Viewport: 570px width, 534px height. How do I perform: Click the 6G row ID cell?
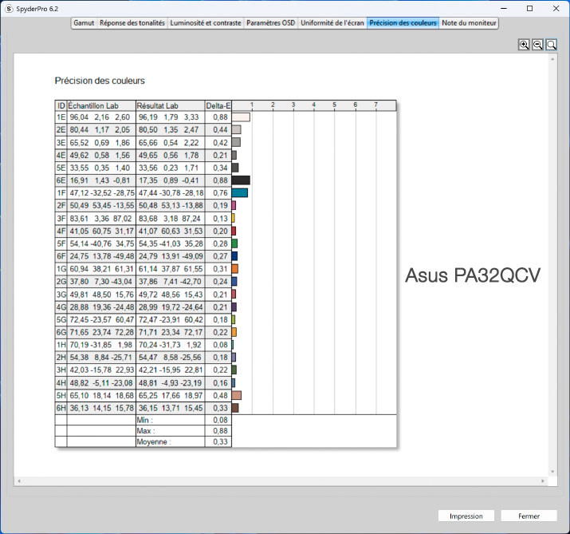(61, 332)
